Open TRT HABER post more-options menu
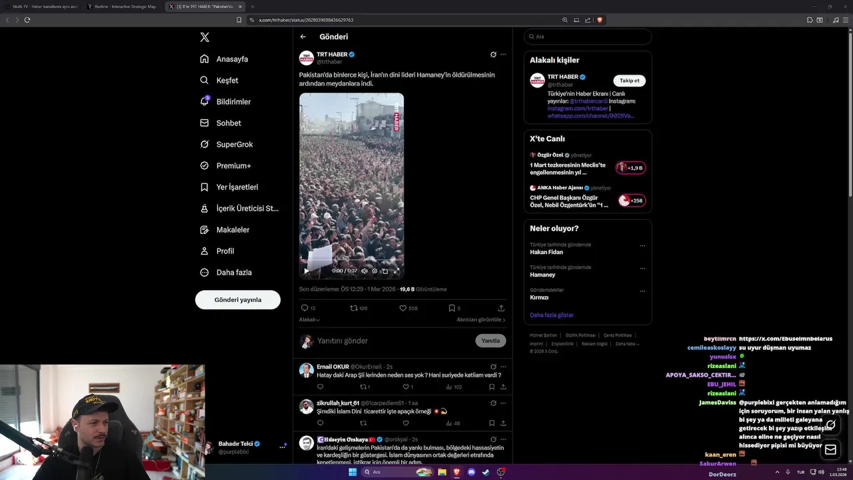 coord(503,54)
